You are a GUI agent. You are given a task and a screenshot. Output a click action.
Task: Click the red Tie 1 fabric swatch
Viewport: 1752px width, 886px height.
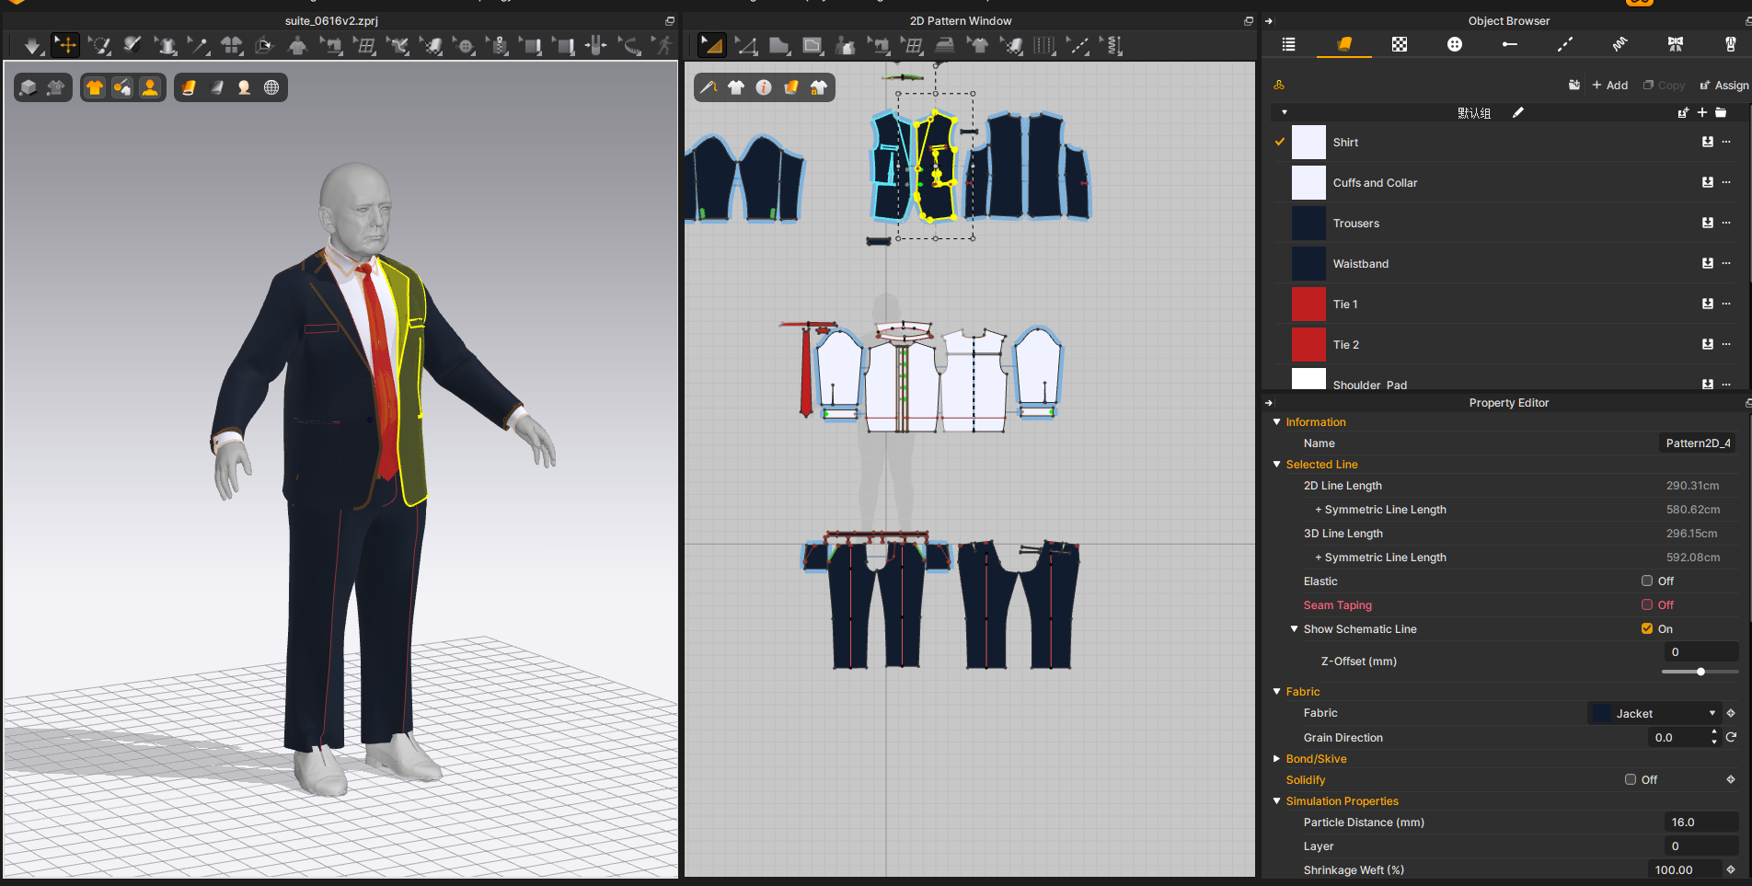(x=1308, y=304)
